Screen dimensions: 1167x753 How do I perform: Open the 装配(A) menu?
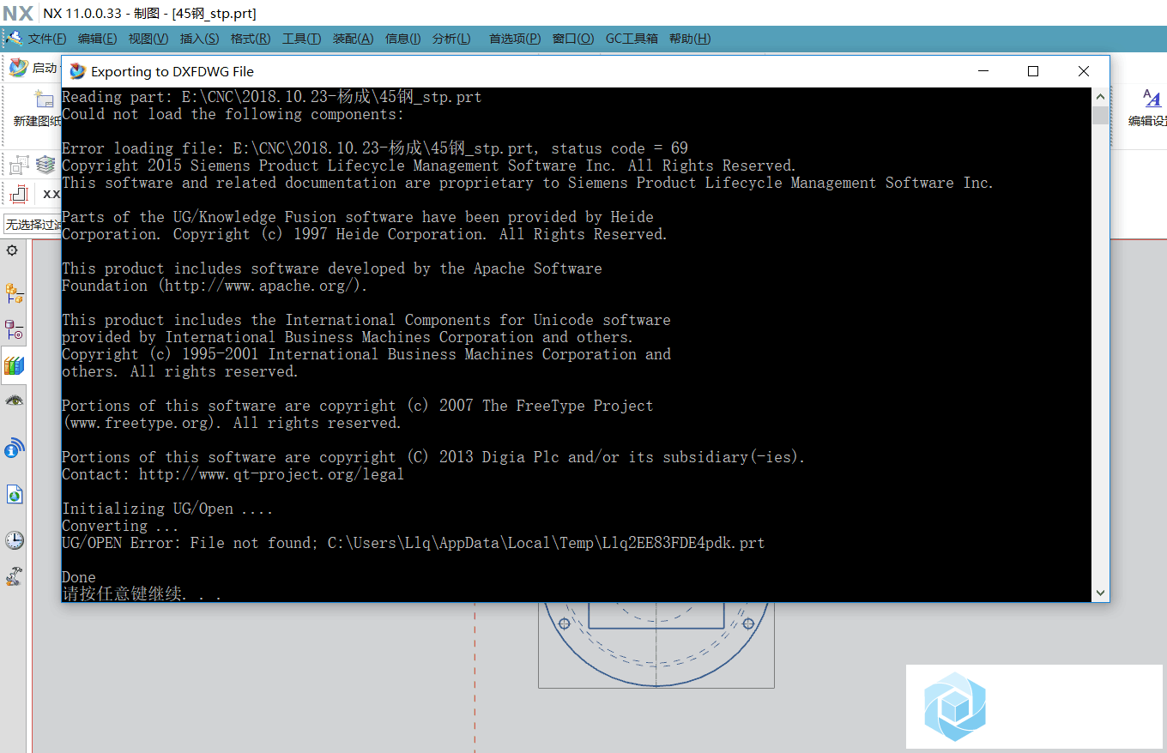click(353, 39)
